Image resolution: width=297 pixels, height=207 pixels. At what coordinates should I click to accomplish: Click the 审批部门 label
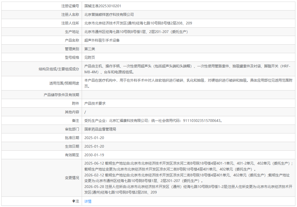pyautogui.click(x=72, y=129)
